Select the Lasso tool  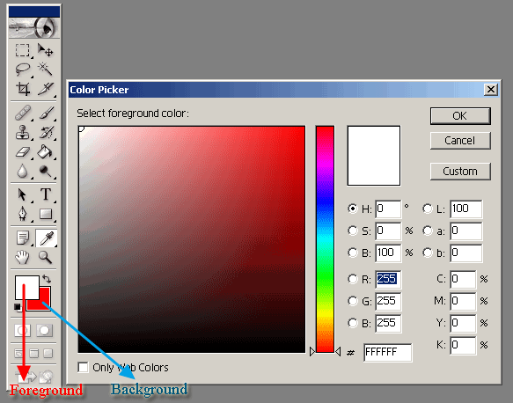click(x=22, y=70)
